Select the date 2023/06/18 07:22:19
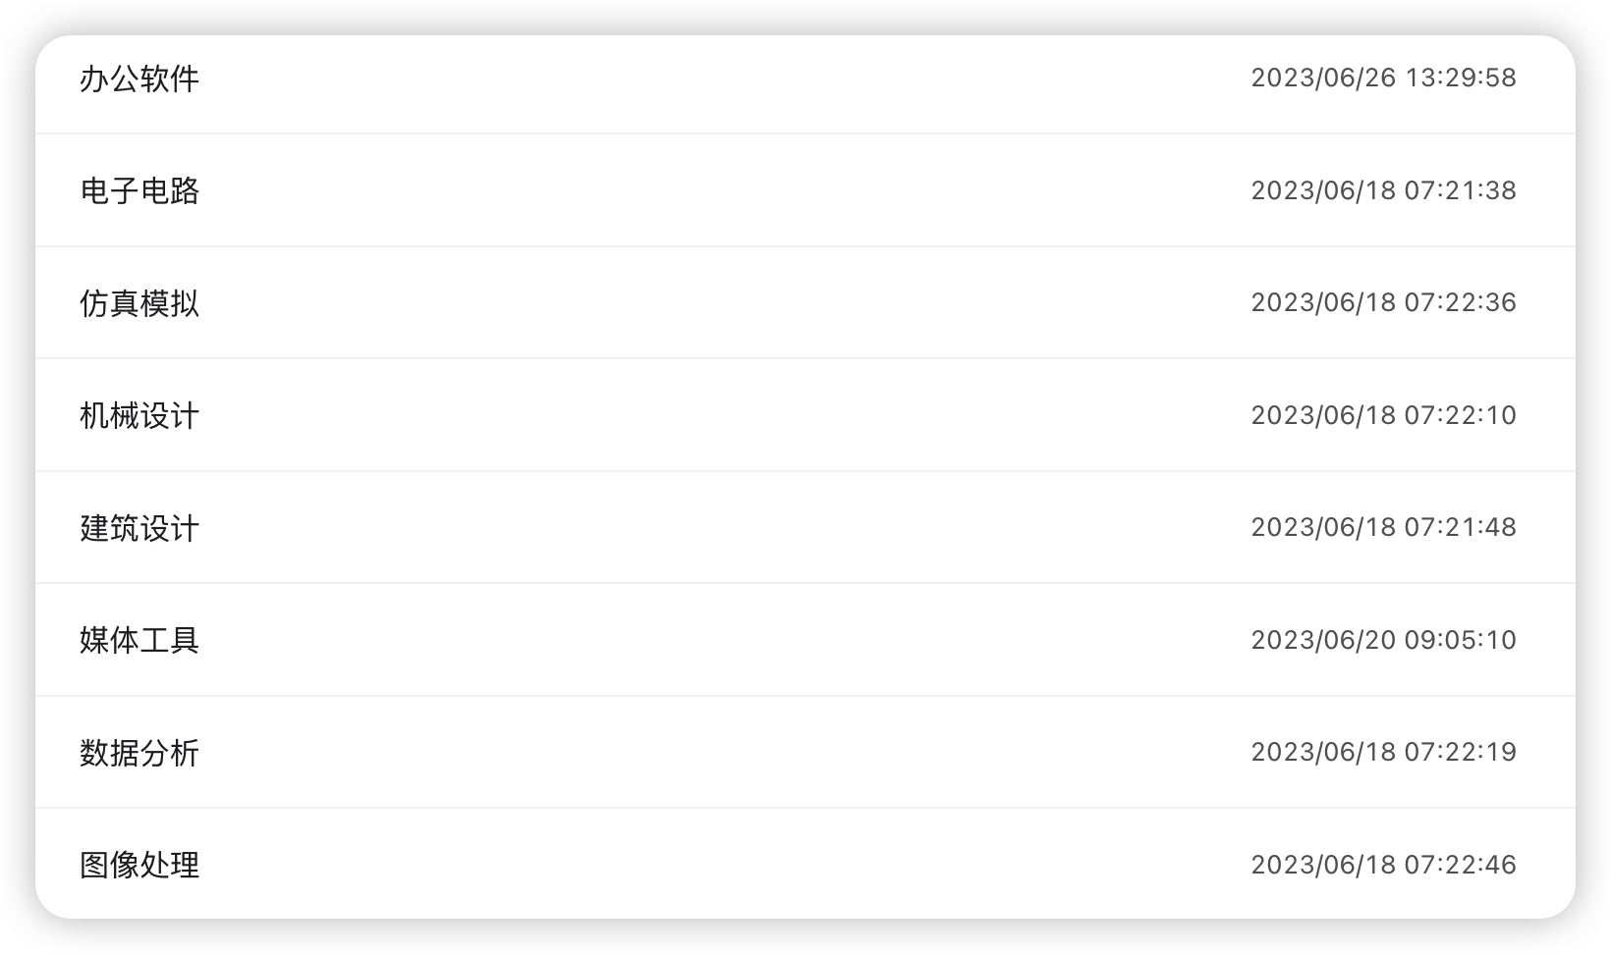Image resolution: width=1611 pixels, height=954 pixels. [x=1383, y=752]
